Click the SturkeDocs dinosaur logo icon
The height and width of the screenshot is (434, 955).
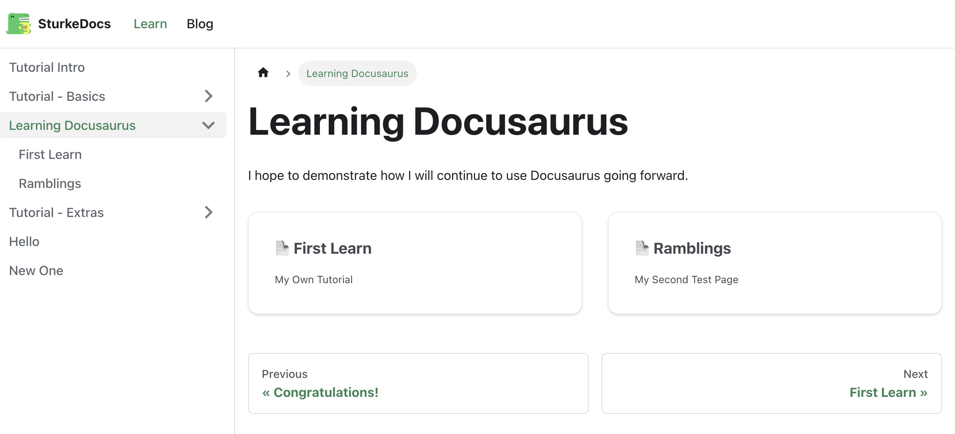pos(19,23)
